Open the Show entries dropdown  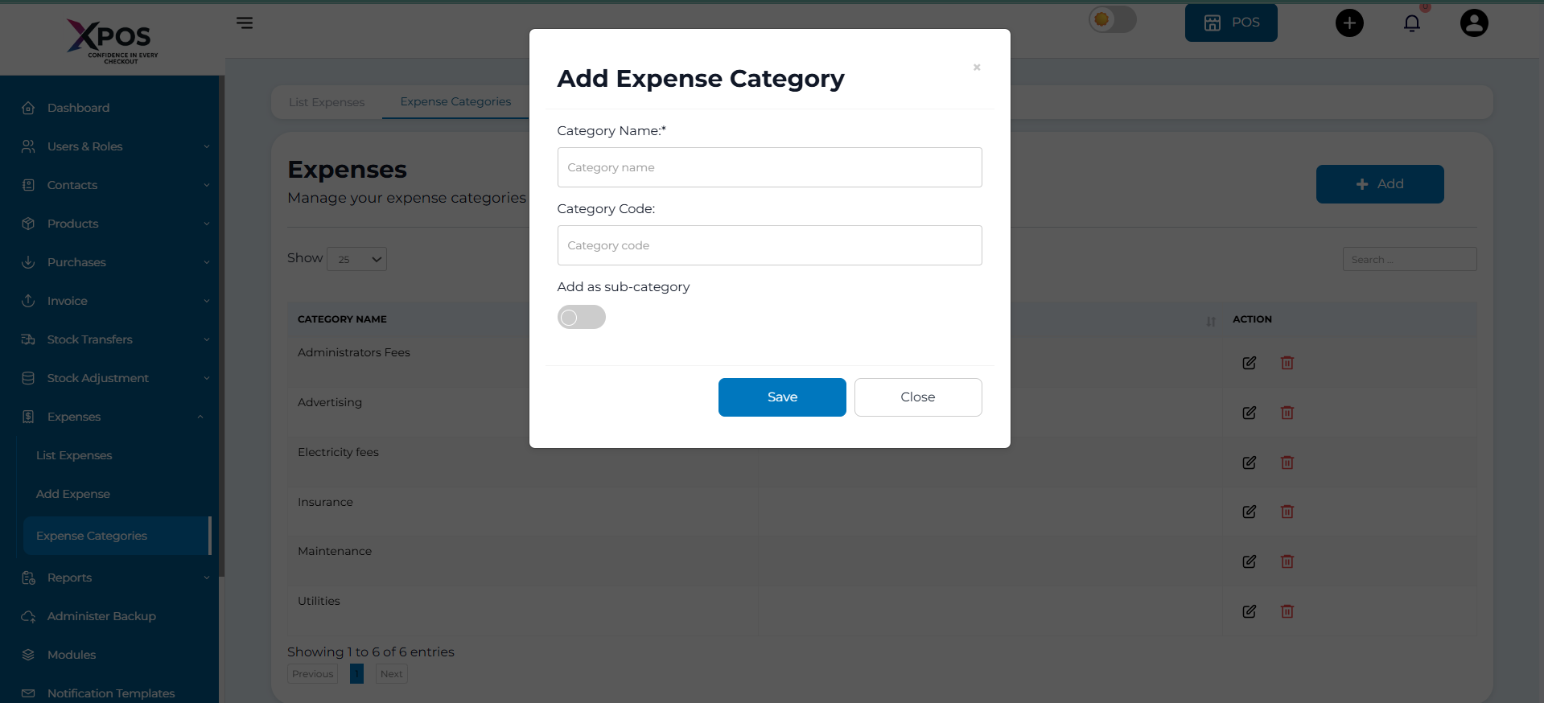point(357,259)
